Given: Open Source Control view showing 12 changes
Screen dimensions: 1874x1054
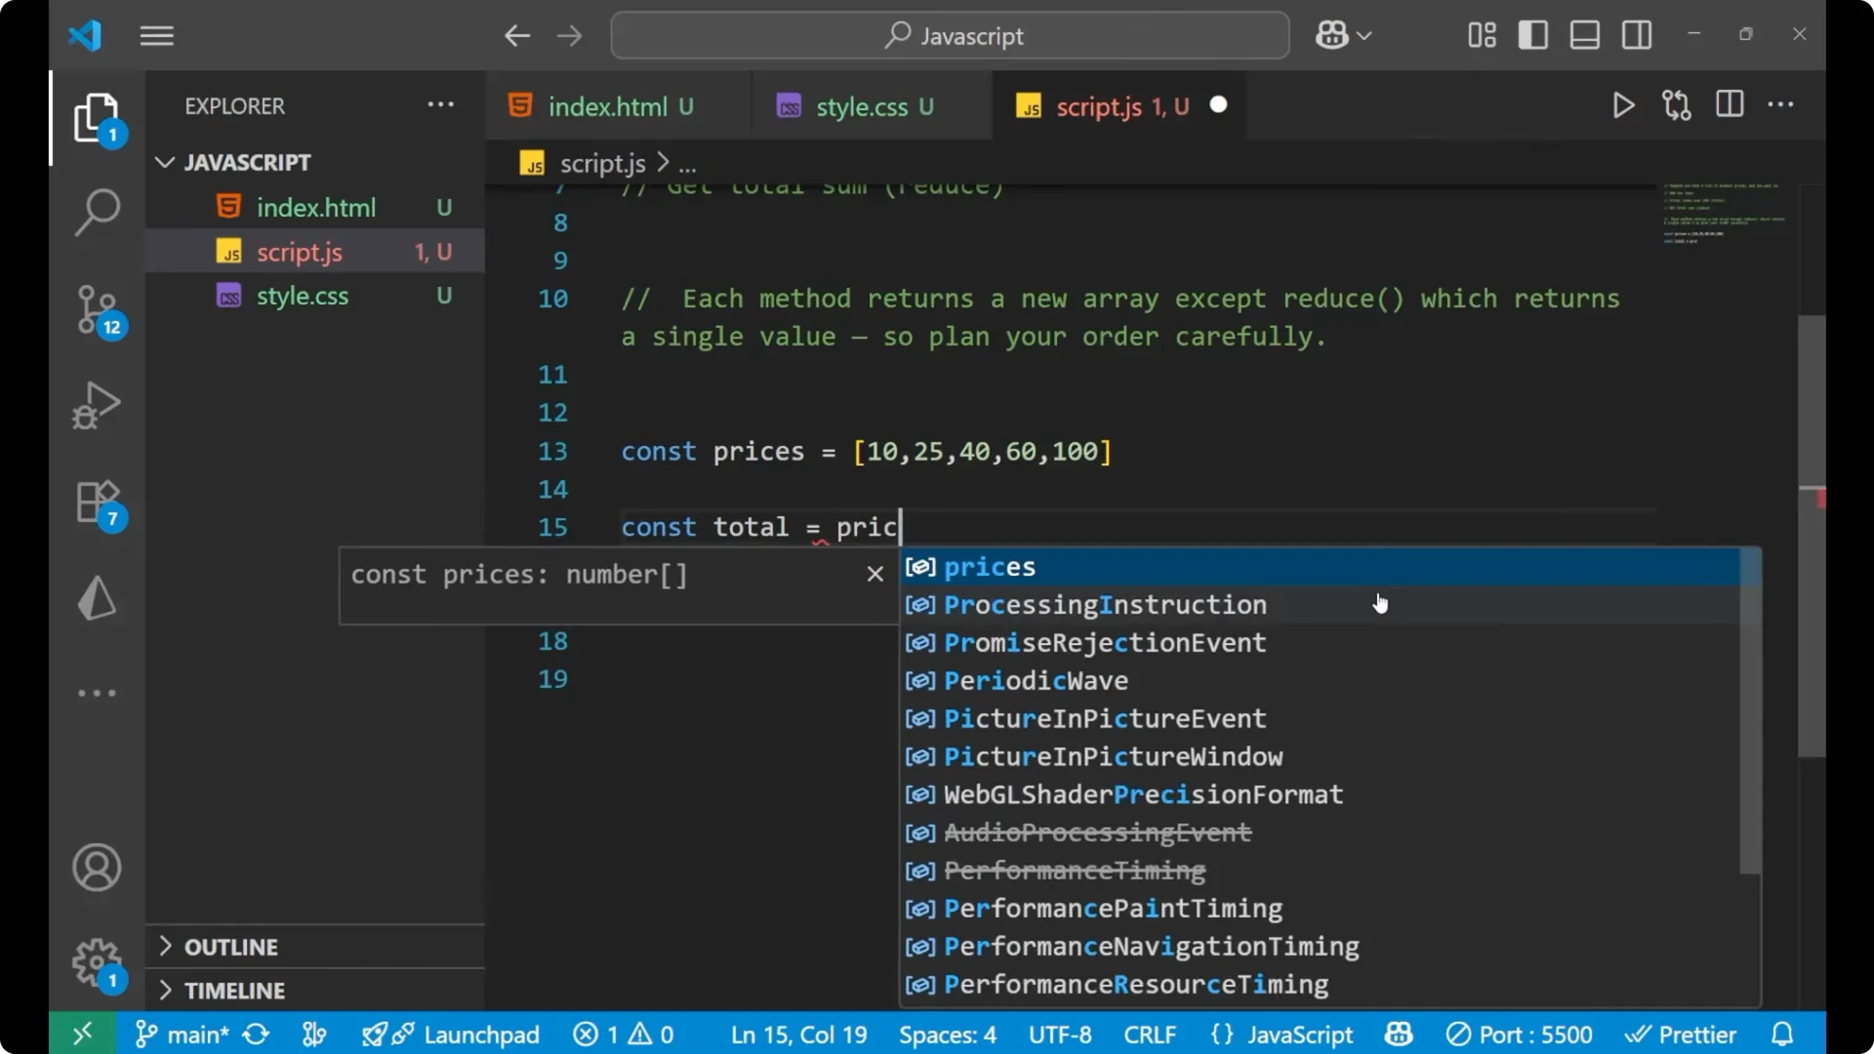Looking at the screenshot, I should point(96,308).
